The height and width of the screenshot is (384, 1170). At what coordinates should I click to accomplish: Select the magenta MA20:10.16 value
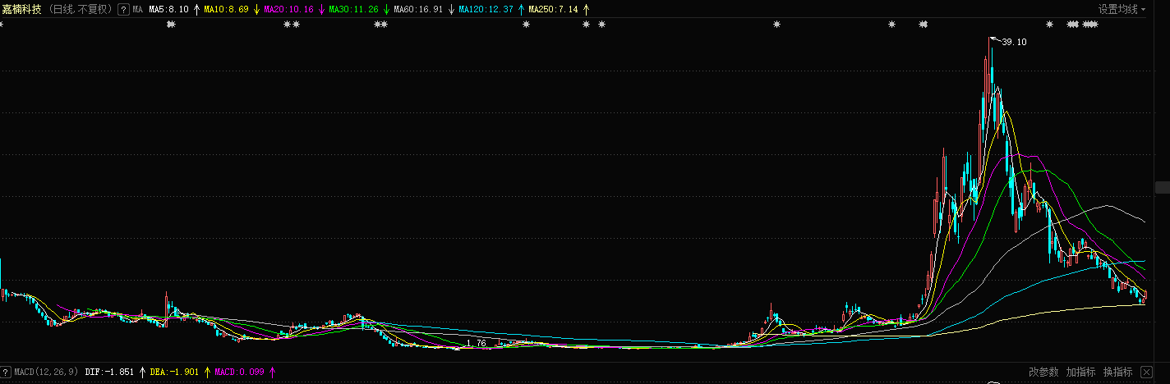288,9
